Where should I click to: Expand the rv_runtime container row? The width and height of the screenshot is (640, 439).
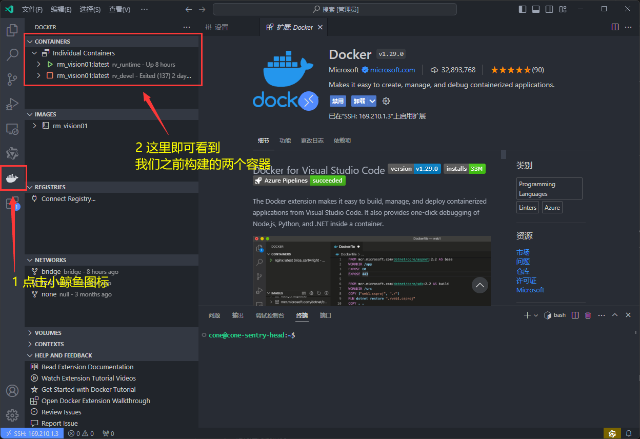coord(38,64)
